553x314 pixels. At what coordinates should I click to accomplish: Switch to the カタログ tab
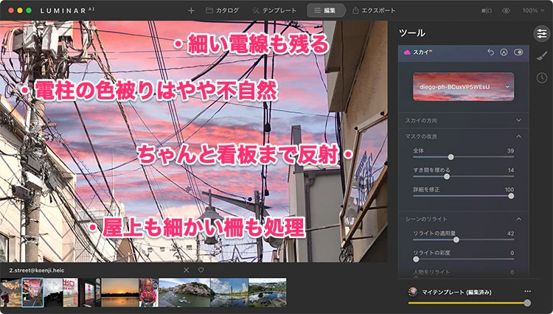click(222, 11)
